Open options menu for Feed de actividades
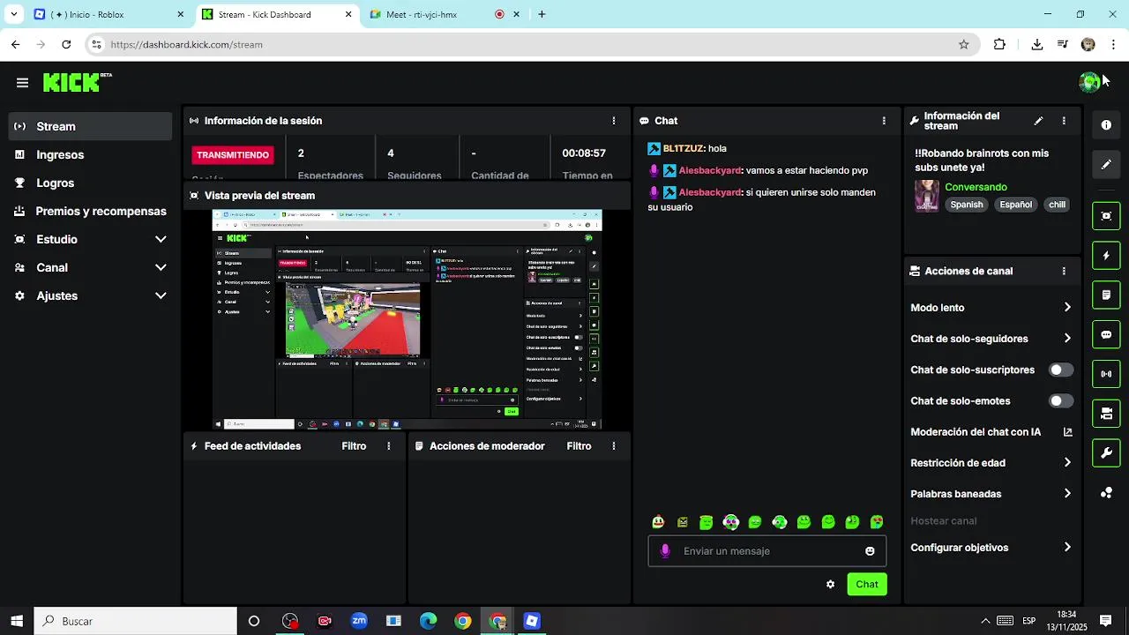Screen dimensions: 1129x635 click(388, 446)
